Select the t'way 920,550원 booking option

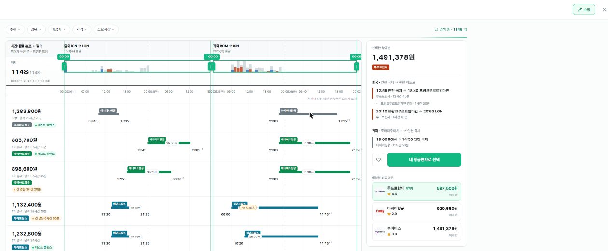coord(417,211)
